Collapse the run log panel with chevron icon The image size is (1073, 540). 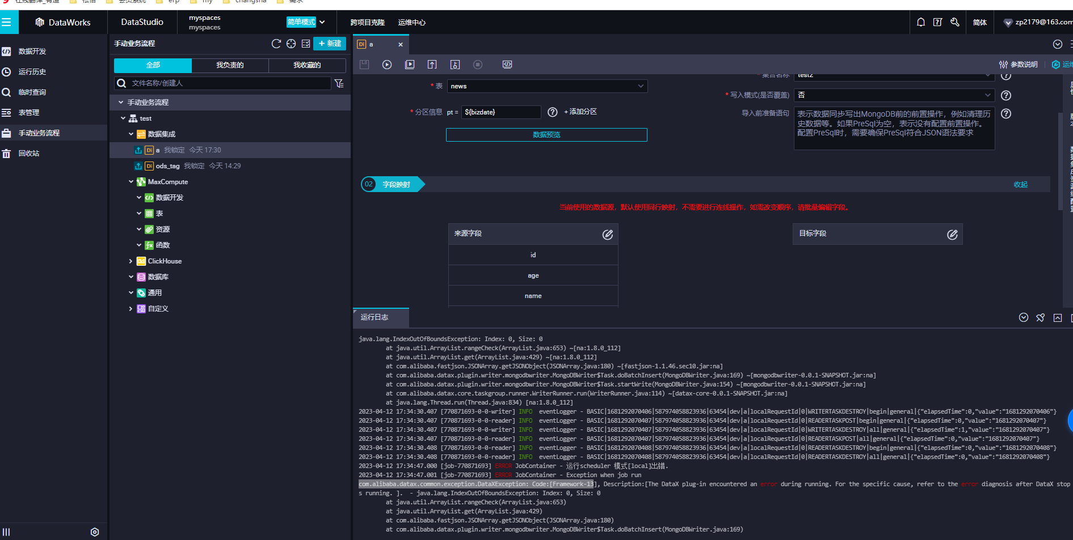(x=1024, y=317)
